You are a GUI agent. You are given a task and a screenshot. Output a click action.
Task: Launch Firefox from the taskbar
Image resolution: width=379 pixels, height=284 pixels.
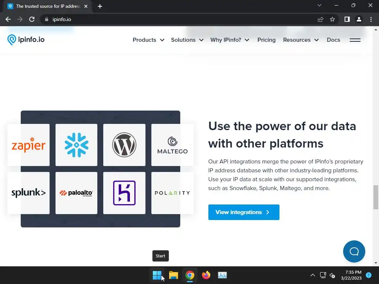point(206,275)
